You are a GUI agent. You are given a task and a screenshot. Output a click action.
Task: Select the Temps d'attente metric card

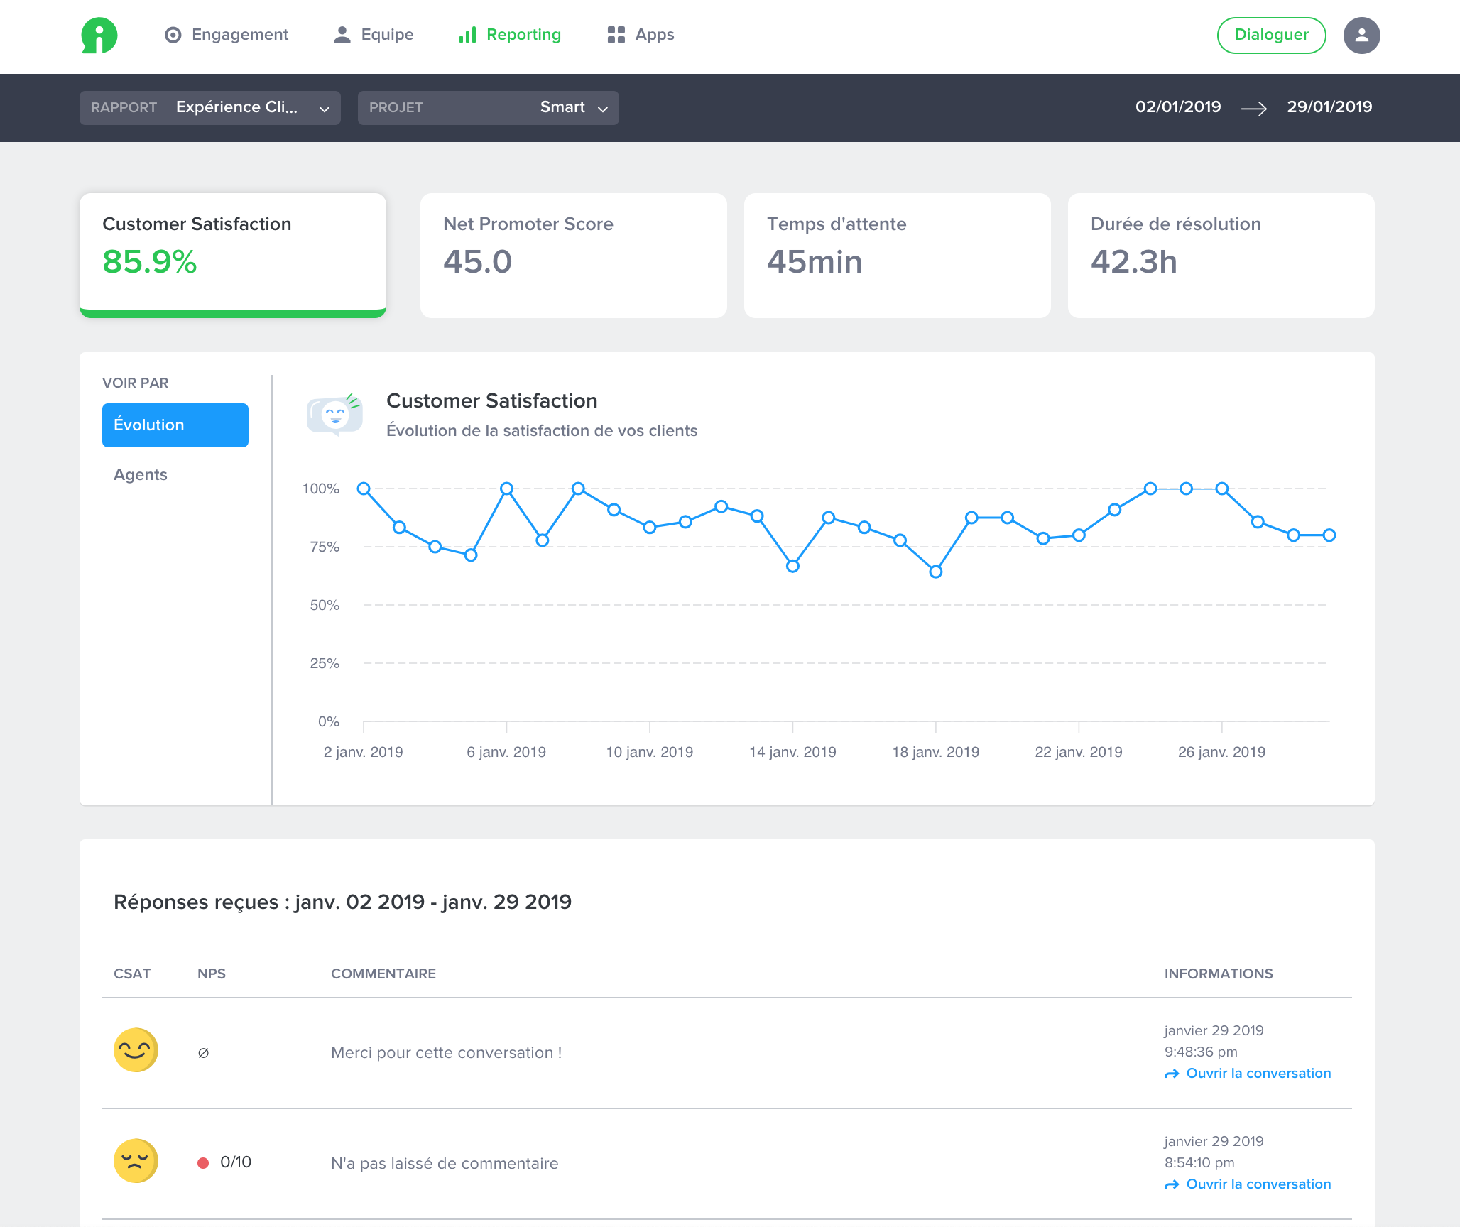897,256
